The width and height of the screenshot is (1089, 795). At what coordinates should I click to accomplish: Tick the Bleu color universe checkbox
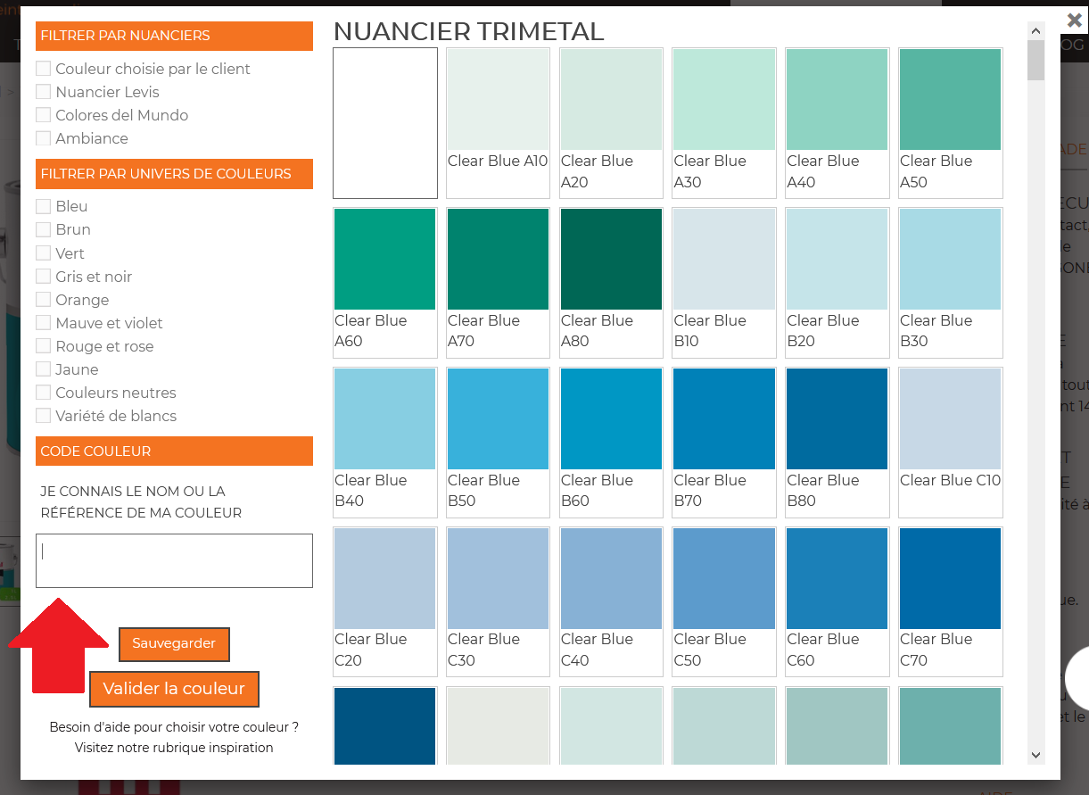(x=43, y=206)
